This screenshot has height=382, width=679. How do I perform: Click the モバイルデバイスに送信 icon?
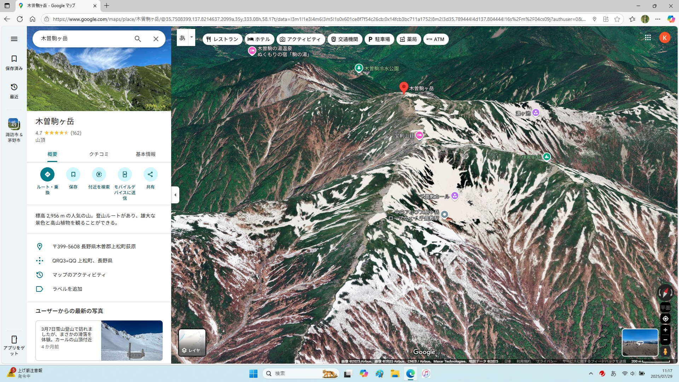(125, 174)
